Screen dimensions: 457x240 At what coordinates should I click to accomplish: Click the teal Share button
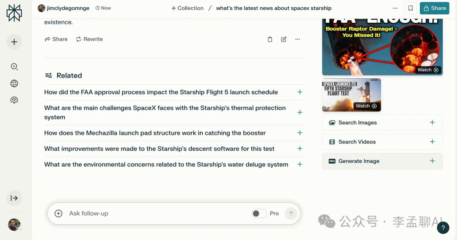(x=434, y=8)
